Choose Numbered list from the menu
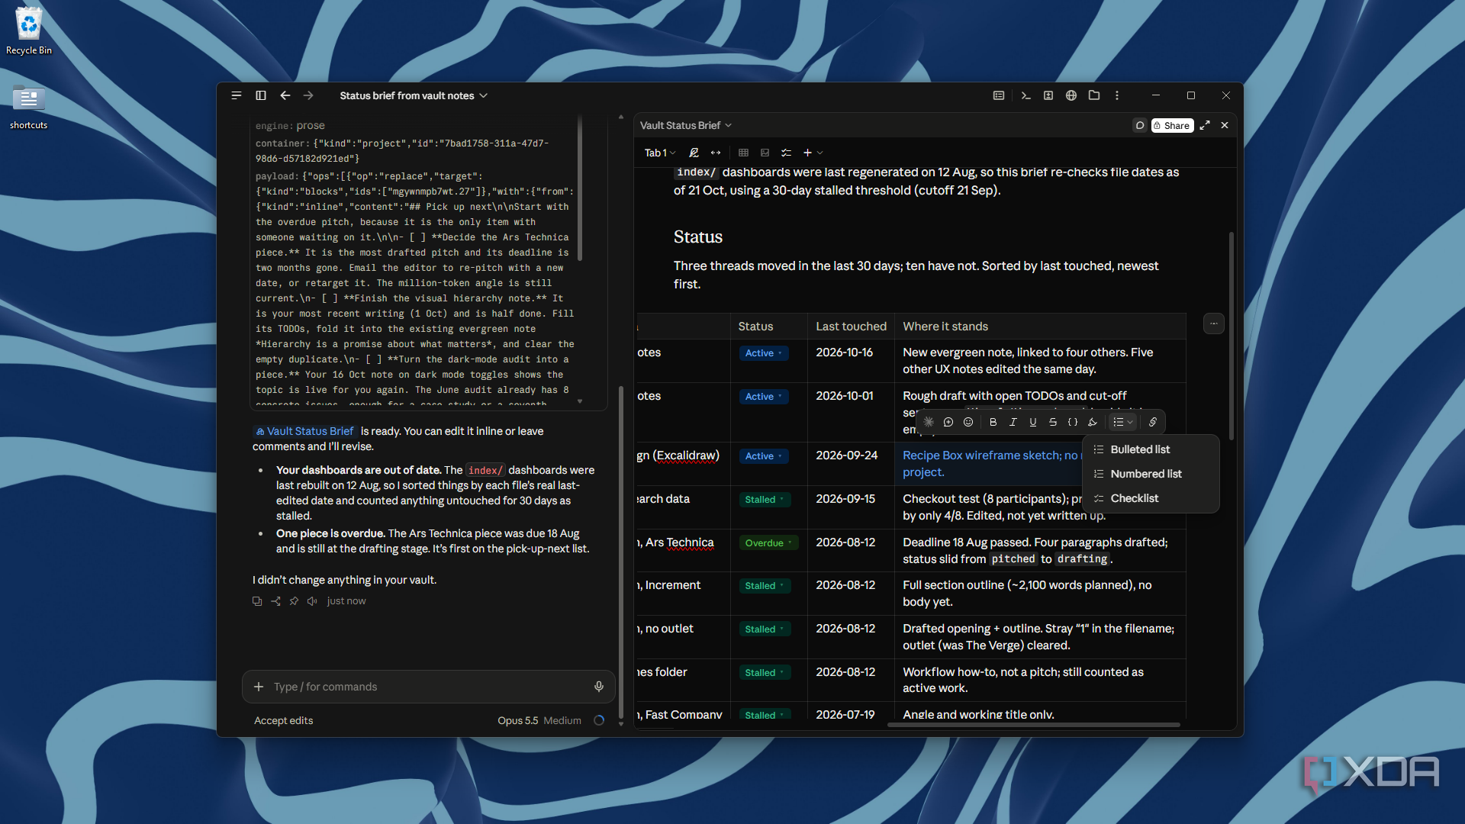 (1151, 474)
